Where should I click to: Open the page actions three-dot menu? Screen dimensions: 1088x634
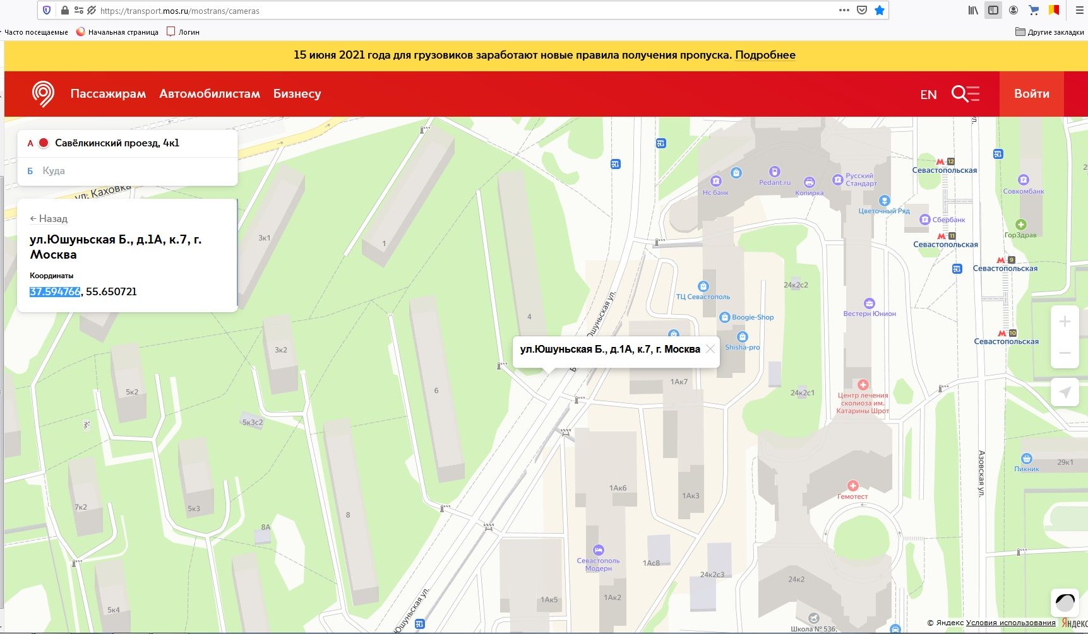point(844,11)
